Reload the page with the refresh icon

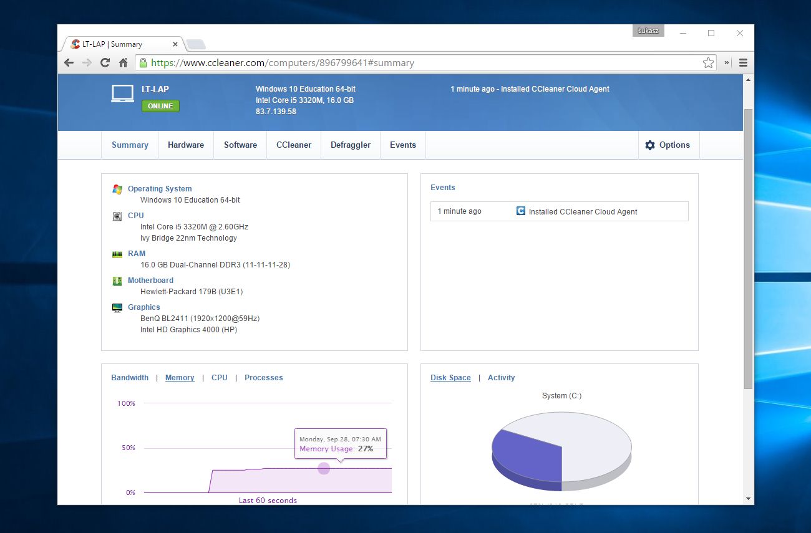(105, 62)
